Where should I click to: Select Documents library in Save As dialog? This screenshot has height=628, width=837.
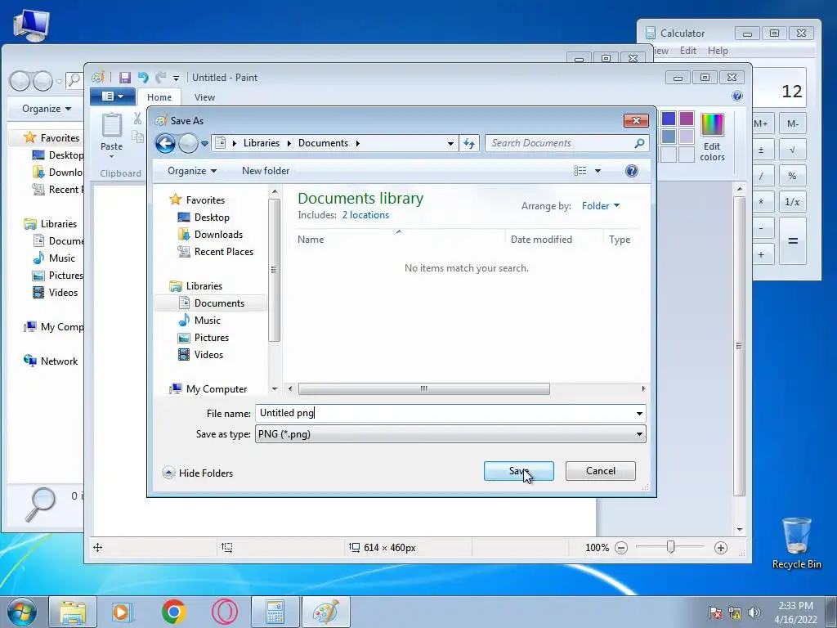(219, 303)
